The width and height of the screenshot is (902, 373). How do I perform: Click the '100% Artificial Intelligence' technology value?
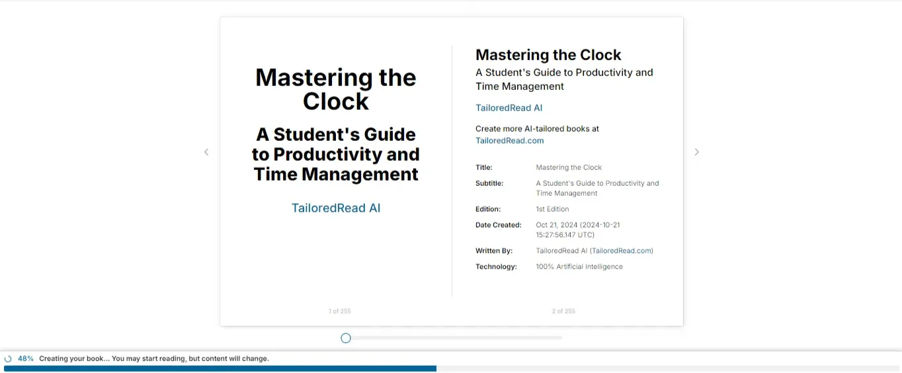(x=579, y=267)
